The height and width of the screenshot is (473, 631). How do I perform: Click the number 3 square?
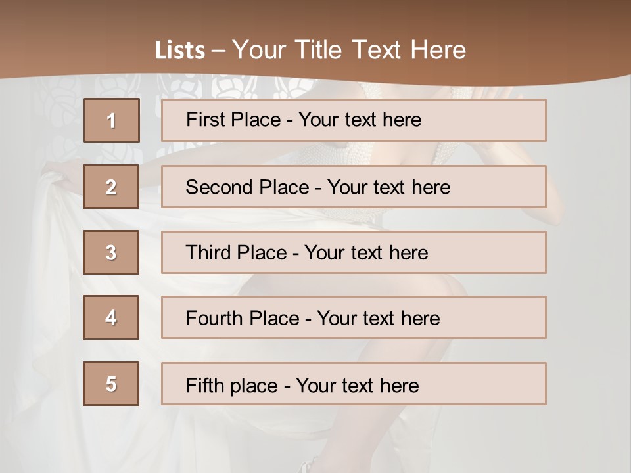pos(111,252)
